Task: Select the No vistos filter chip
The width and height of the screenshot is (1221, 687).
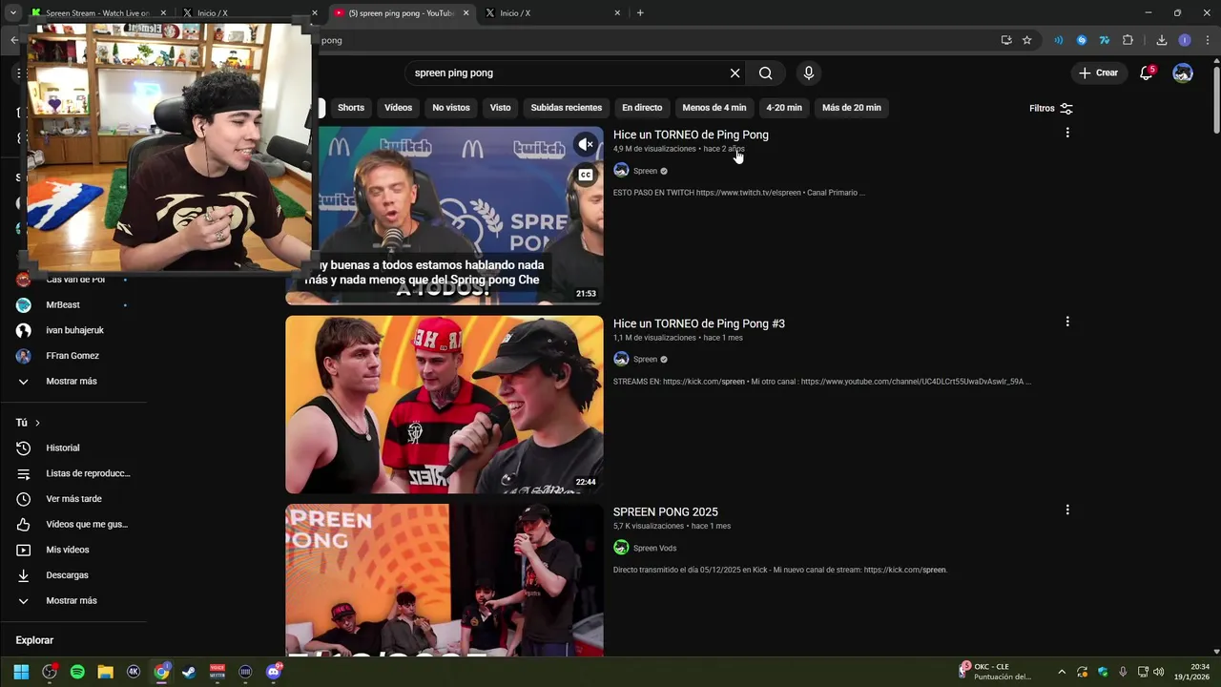Action: click(451, 108)
